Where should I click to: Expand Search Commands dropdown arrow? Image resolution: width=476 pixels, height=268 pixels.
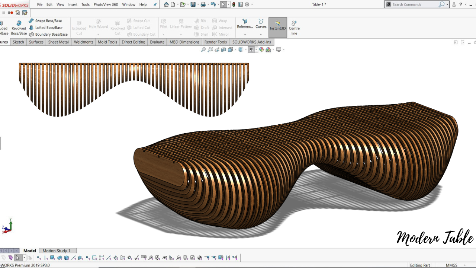pos(447,4)
